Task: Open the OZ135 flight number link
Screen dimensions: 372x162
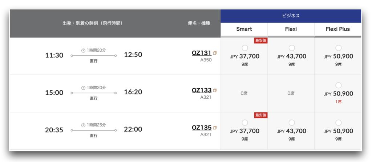Action: [202, 128]
